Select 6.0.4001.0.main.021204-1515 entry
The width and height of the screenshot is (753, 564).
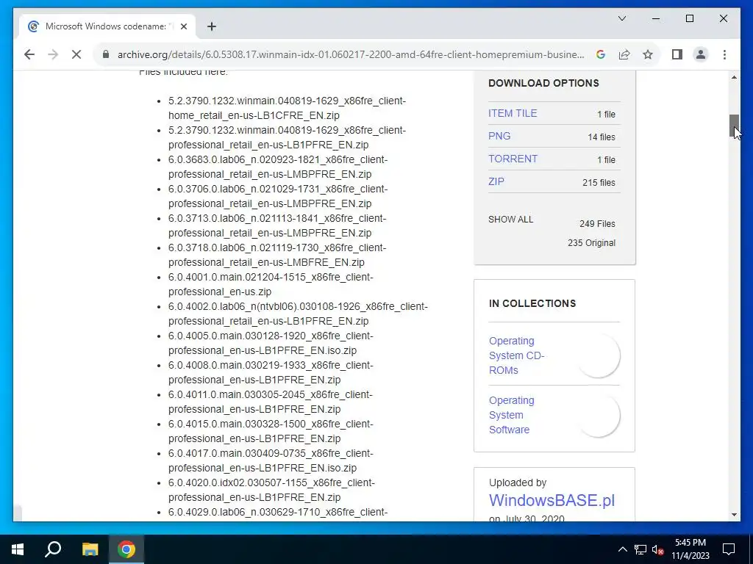click(x=271, y=284)
